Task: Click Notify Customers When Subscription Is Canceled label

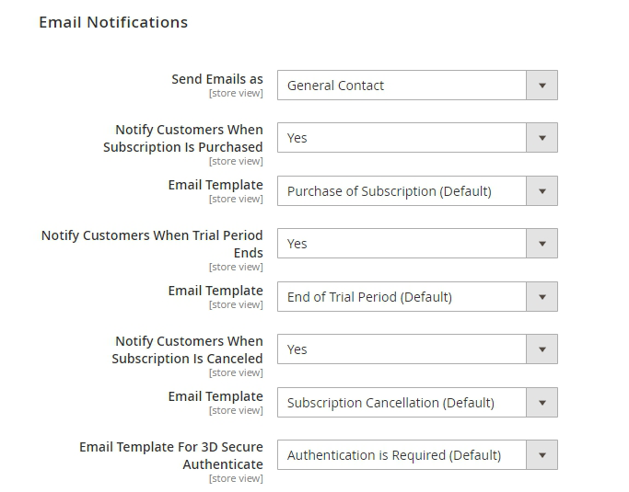Action: [188, 349]
